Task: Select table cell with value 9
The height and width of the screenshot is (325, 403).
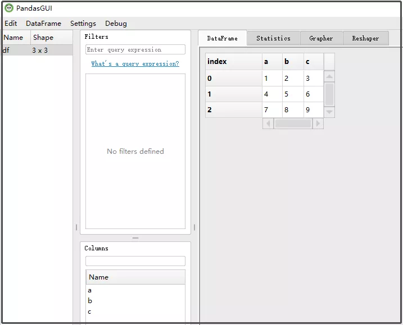Action: coord(314,110)
